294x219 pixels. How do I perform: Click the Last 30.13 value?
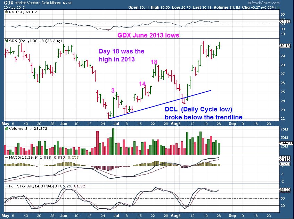point(202,8)
